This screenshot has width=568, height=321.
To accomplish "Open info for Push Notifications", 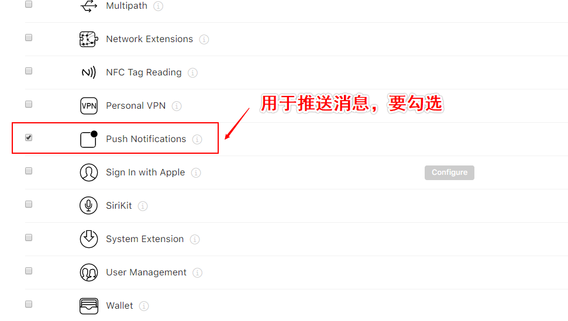I will coord(197,139).
